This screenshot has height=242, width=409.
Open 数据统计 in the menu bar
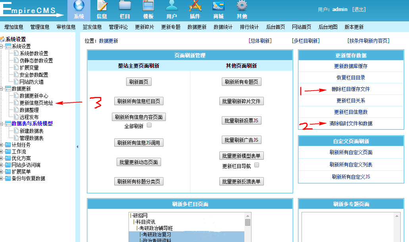[x=223, y=27]
